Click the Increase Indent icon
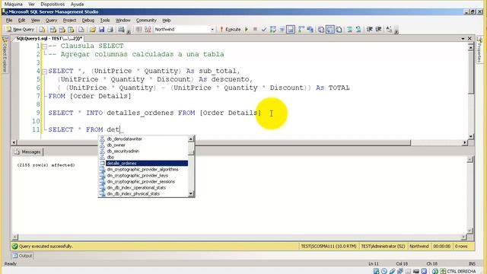Viewport: 487px width, 274px height. tap(378, 29)
